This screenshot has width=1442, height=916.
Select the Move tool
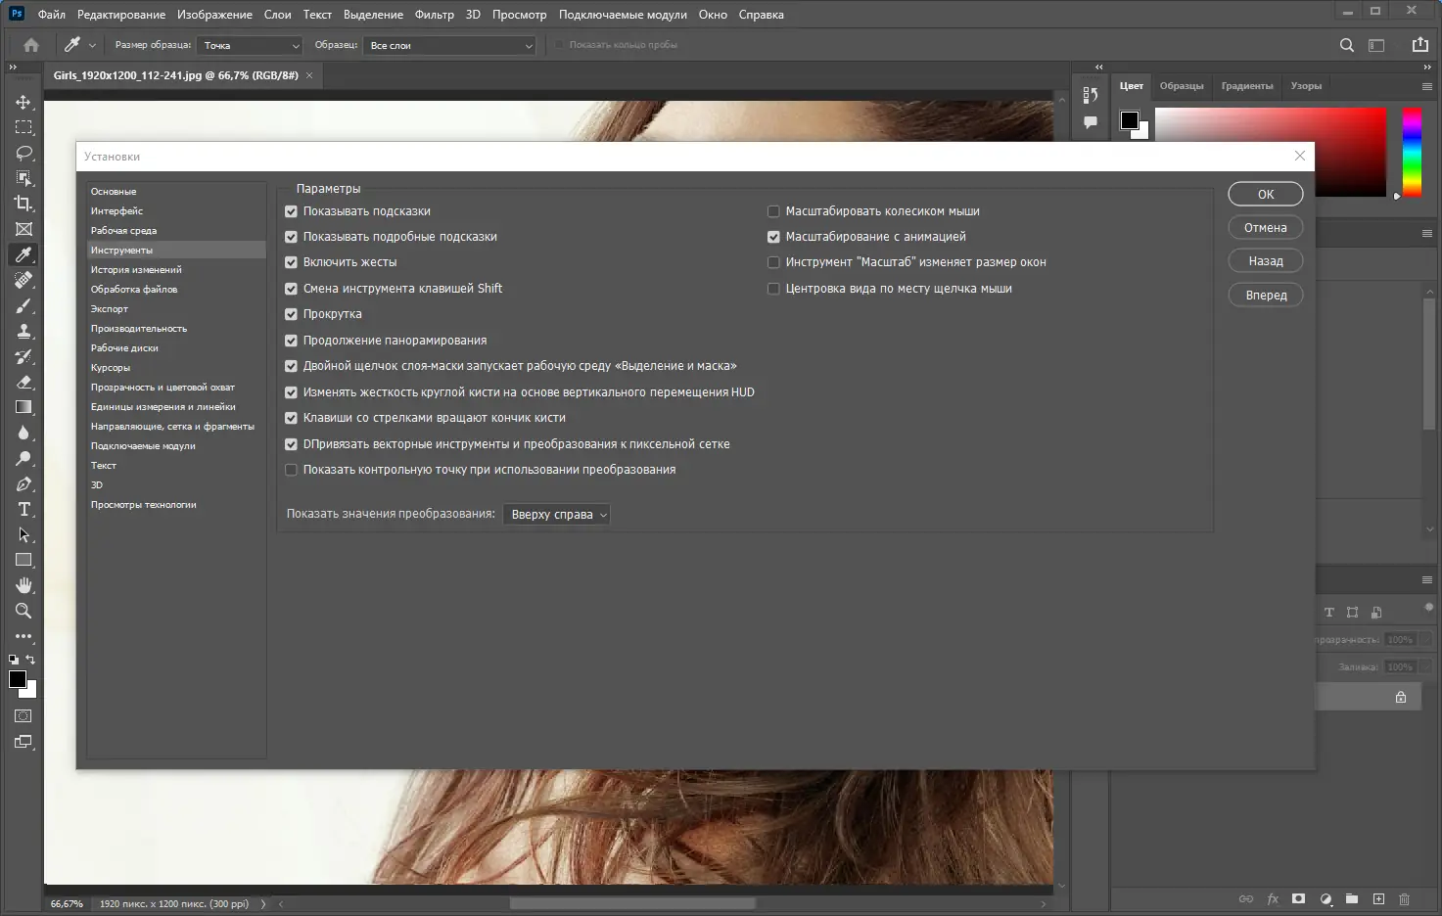click(23, 102)
